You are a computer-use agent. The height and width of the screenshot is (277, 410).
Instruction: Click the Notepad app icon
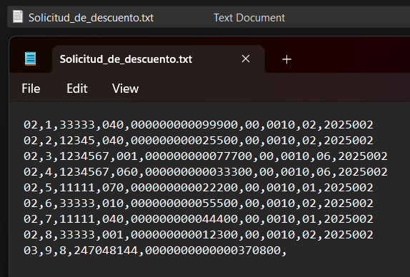(x=30, y=59)
